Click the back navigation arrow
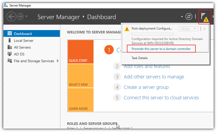Screen dimensions: 217x132 (11, 17)
